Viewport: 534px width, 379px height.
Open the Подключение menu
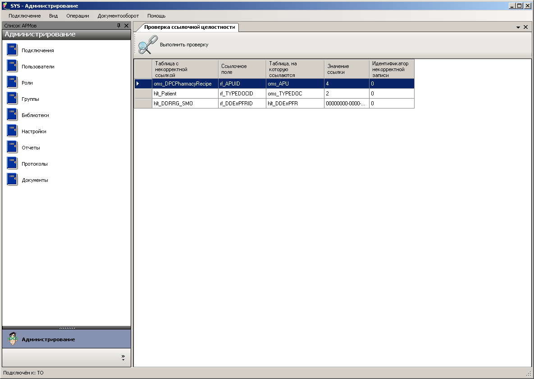pos(24,16)
